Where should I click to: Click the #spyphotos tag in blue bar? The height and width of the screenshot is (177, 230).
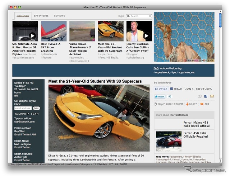click(184, 72)
